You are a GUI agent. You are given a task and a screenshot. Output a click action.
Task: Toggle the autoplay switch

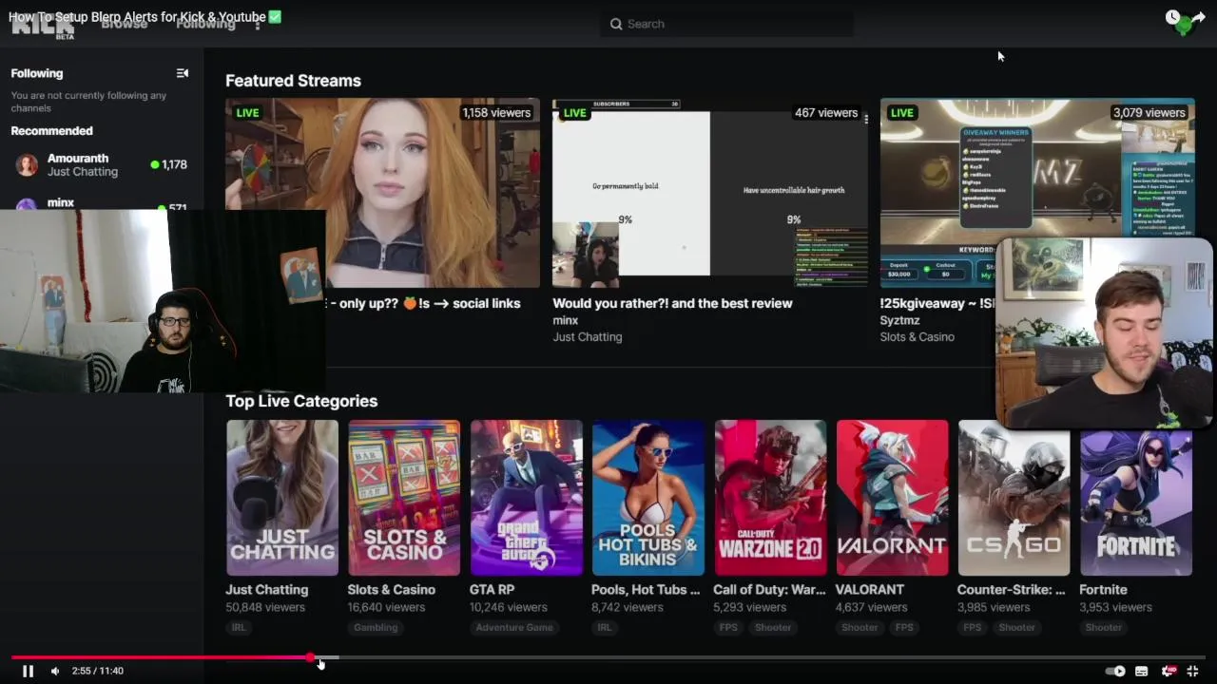(1115, 671)
